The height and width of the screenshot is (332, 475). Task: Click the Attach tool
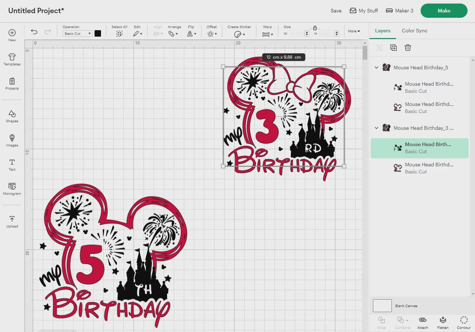pyautogui.click(x=423, y=322)
